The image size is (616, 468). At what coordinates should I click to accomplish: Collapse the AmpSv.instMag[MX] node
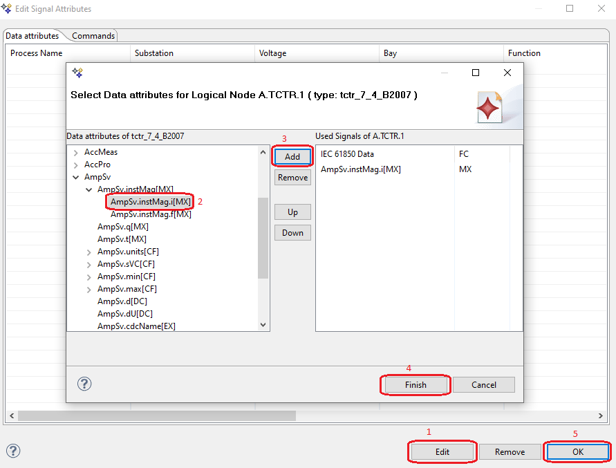[88, 189]
